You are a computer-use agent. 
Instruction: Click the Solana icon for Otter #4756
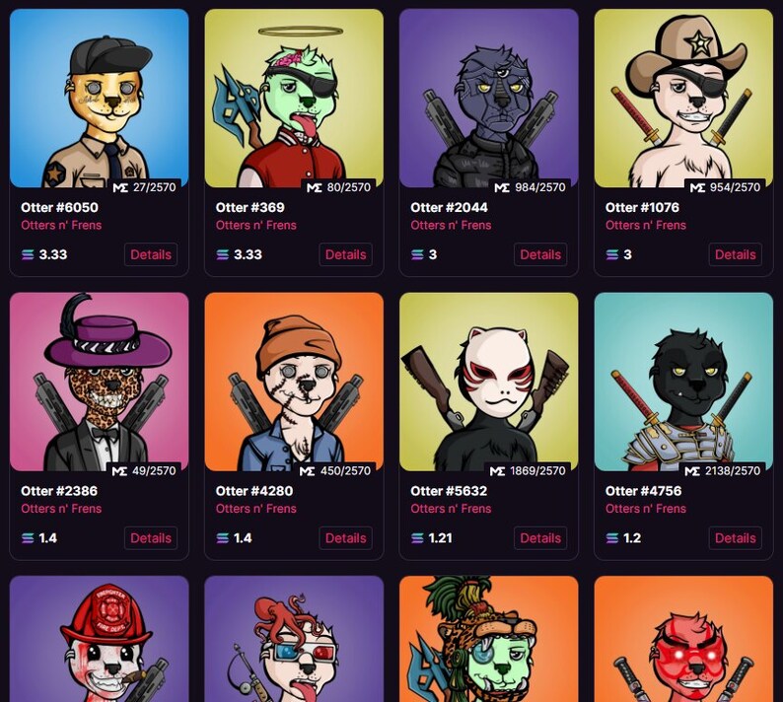(612, 538)
